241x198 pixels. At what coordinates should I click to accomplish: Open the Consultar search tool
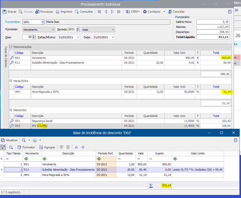[84, 12]
